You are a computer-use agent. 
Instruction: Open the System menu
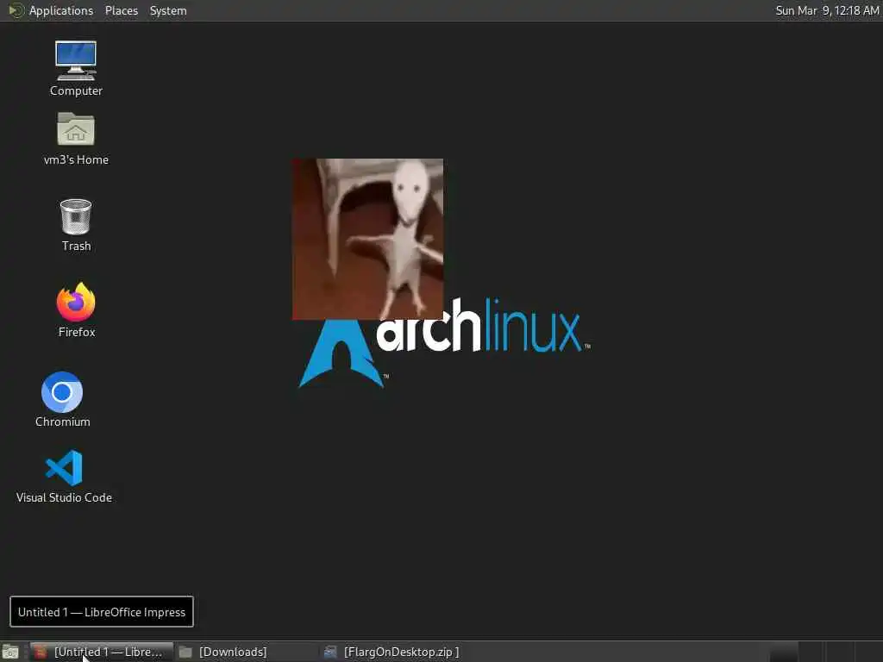pos(168,10)
